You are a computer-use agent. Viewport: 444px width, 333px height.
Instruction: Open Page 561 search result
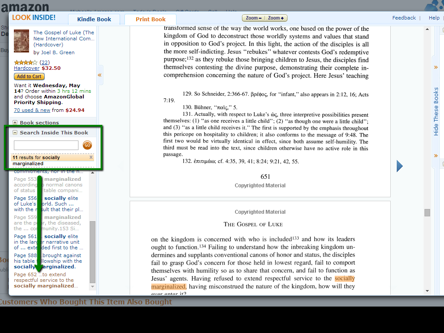pos(49,242)
